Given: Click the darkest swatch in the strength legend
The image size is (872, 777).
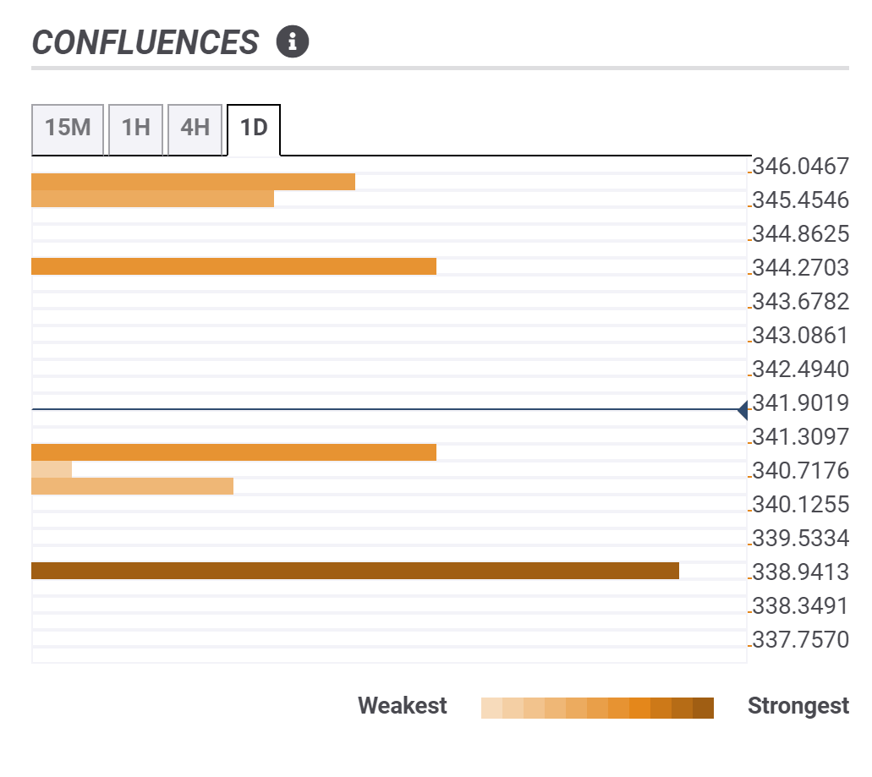Looking at the screenshot, I should (x=703, y=707).
